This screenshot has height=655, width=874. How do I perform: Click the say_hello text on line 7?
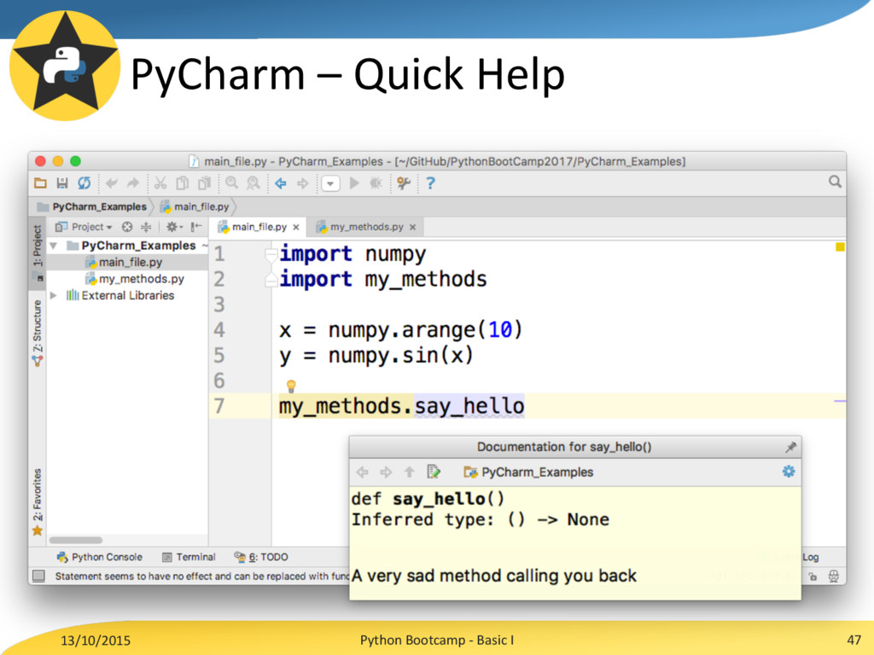[469, 406]
